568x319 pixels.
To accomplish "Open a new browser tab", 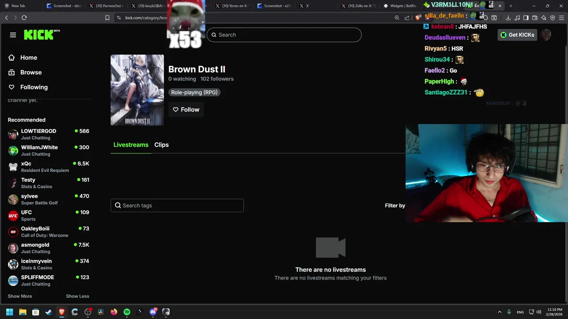I will coord(511,6).
